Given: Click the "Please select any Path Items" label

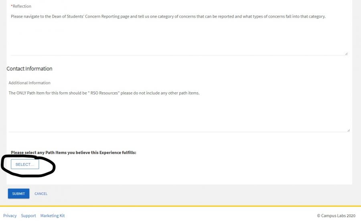Looking at the screenshot, I should pos(73,153).
